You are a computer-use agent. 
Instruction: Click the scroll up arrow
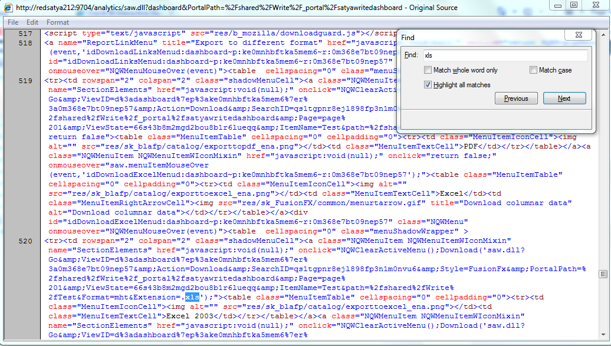[603, 35]
